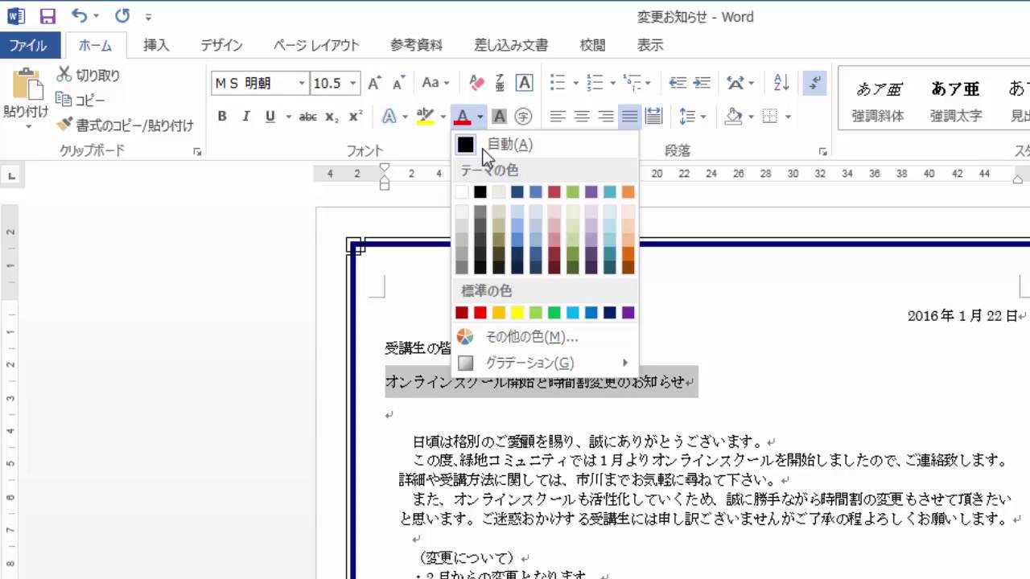Toggle Bold formatting button
Viewport: 1030px width, 579px height.
[222, 117]
